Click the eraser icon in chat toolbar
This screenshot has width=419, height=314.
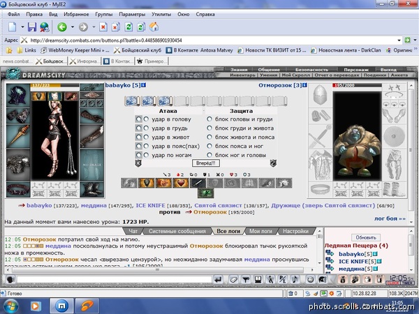[233, 280]
